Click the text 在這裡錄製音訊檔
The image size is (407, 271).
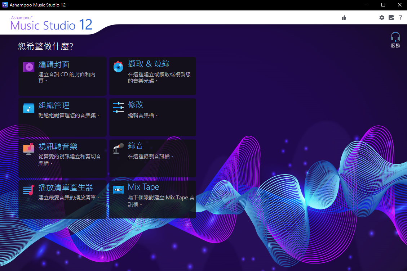pos(151,156)
